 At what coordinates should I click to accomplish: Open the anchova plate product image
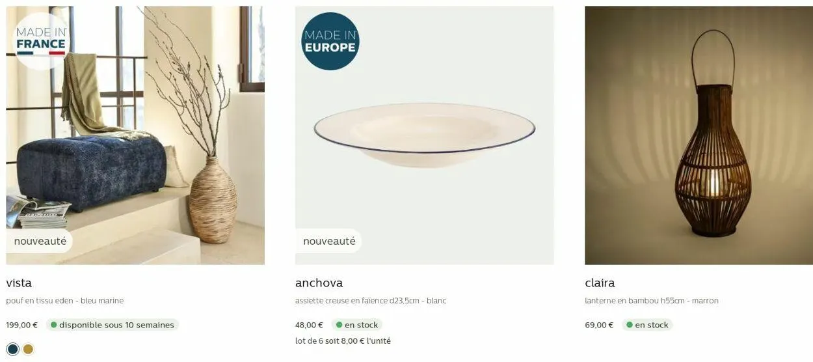(x=425, y=135)
